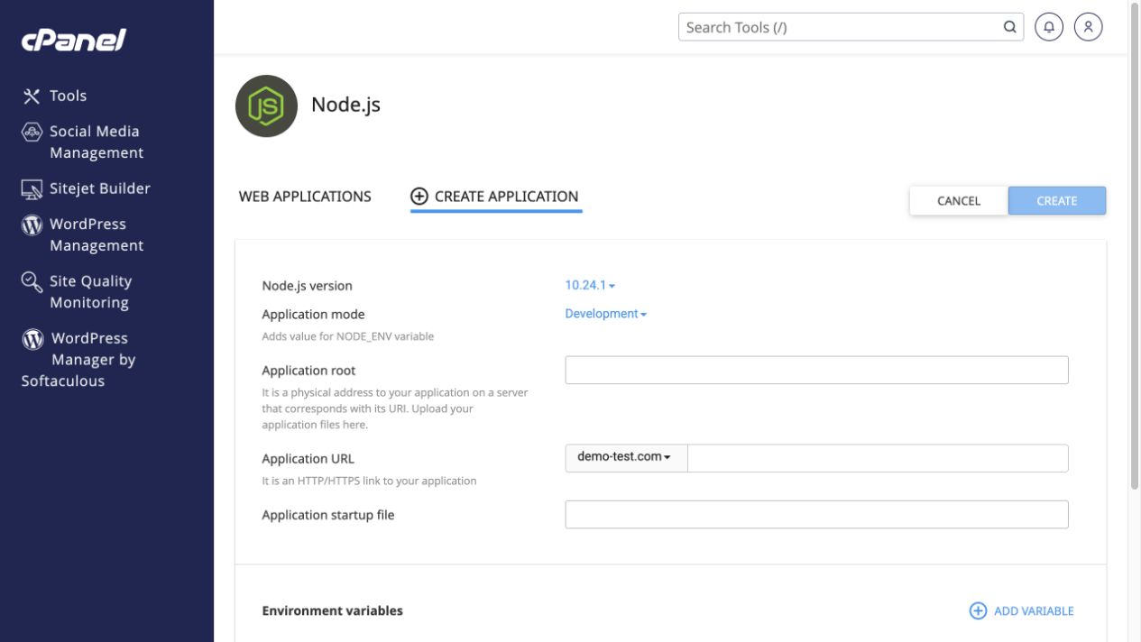Click the 'Application startup file' label
1141x642 pixels.
pos(327,515)
